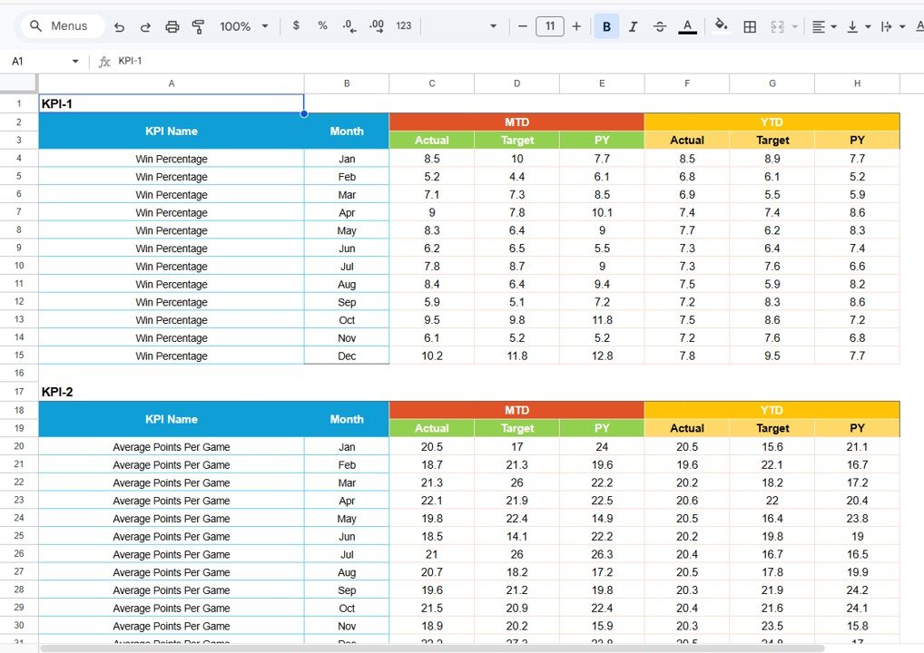Open the borders options

coord(750,25)
